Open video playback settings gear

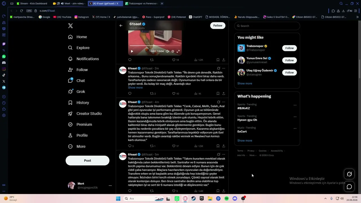coord(173,51)
